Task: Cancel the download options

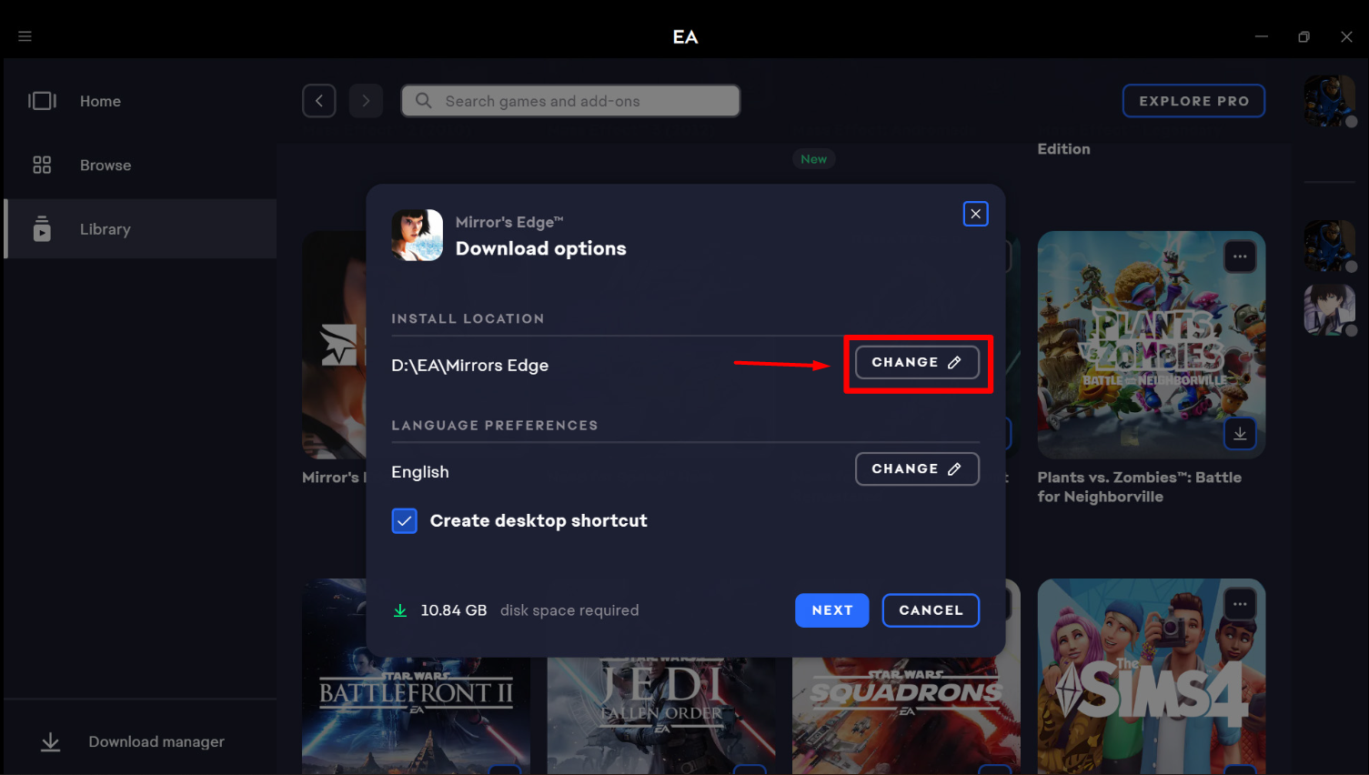Action: coord(931,610)
